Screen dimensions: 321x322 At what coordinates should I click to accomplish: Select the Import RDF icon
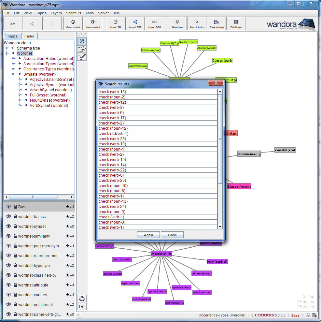tap(135, 23)
